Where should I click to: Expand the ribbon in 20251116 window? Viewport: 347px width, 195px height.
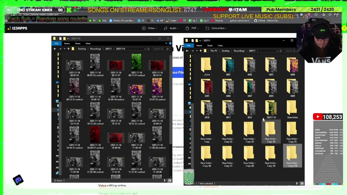(x=166, y=43)
